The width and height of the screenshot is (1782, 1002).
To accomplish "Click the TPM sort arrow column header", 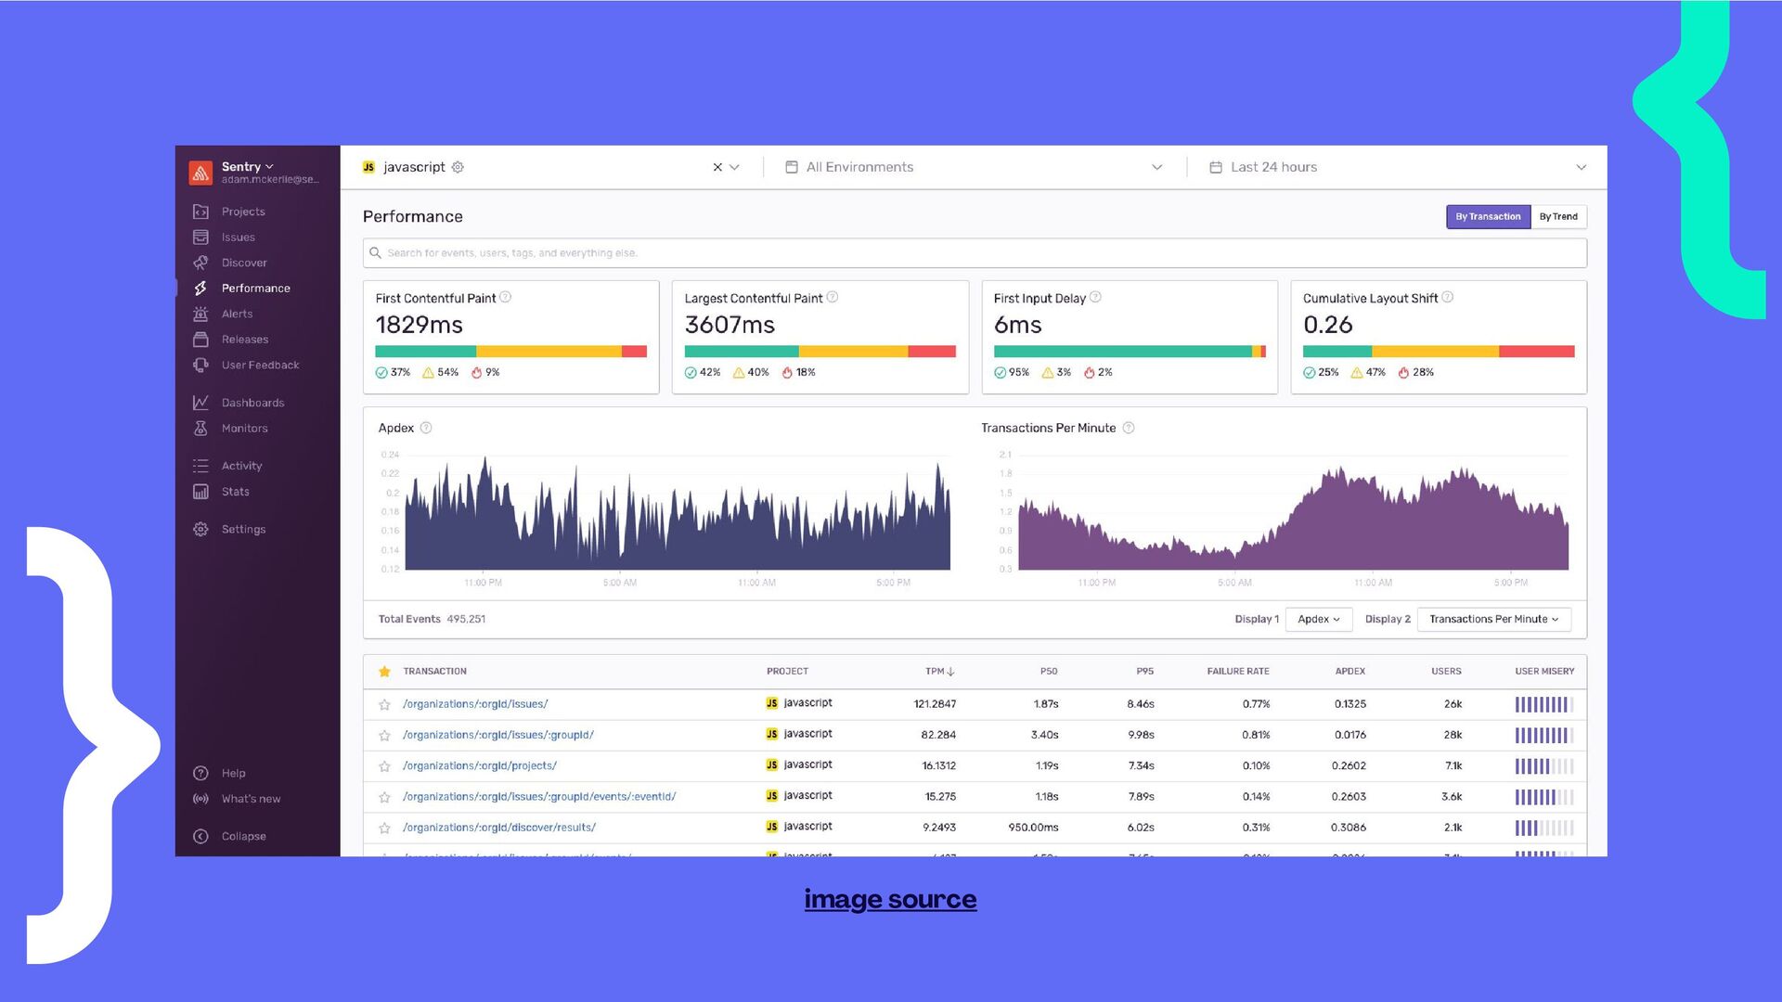I will click(940, 671).
